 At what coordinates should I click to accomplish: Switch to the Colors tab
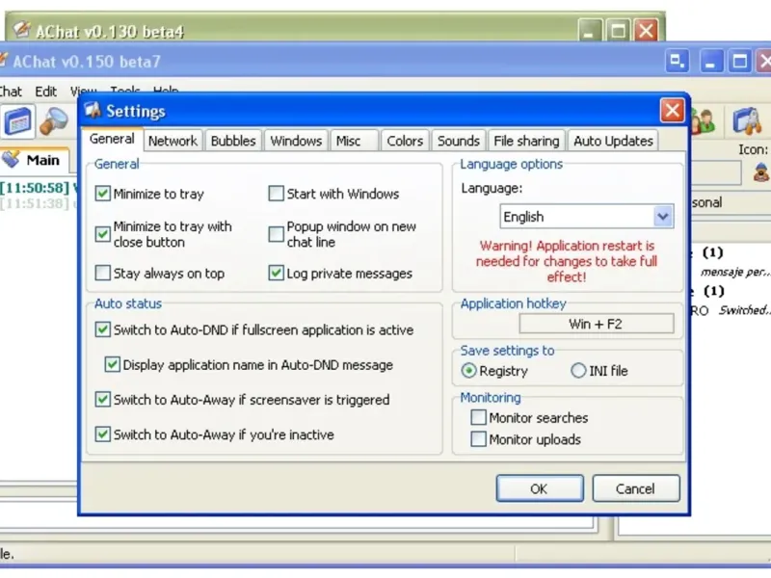(x=405, y=141)
